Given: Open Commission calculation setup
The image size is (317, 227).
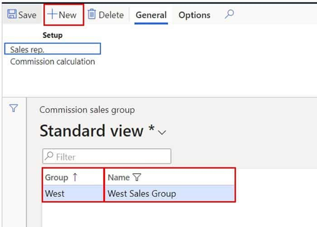Looking at the screenshot, I should (53, 61).
